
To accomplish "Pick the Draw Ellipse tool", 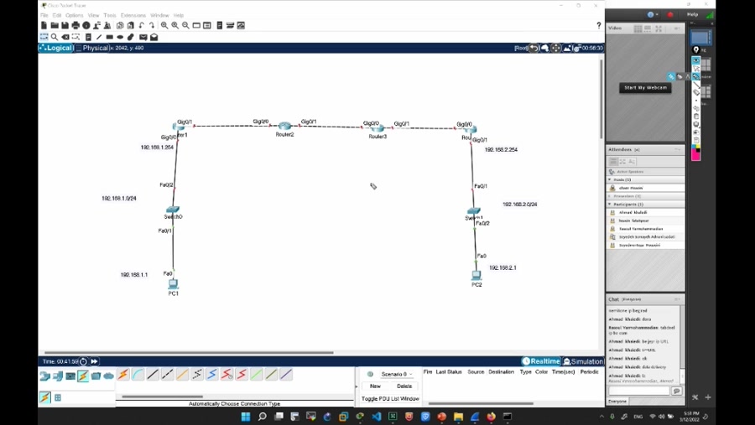I will (120, 37).
